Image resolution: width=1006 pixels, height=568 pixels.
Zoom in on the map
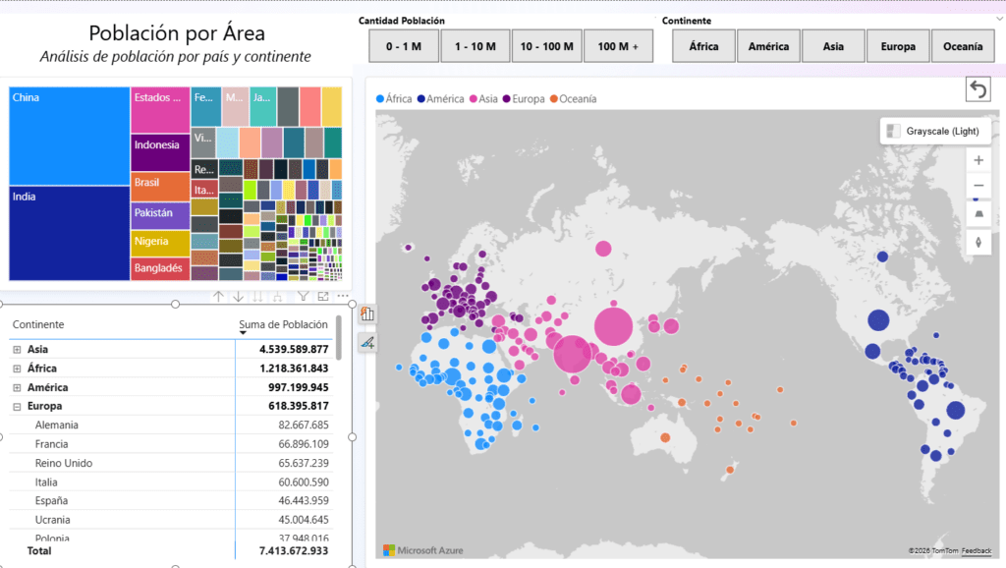click(x=978, y=160)
